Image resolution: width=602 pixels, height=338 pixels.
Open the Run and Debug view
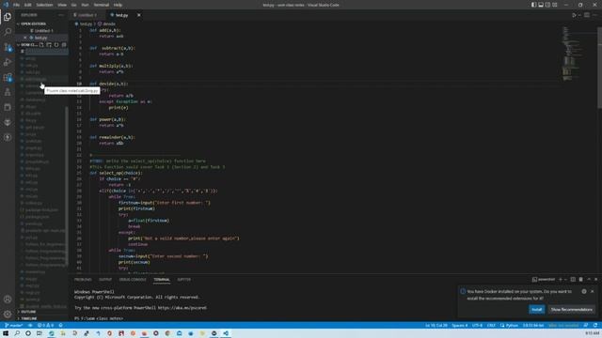(8, 62)
